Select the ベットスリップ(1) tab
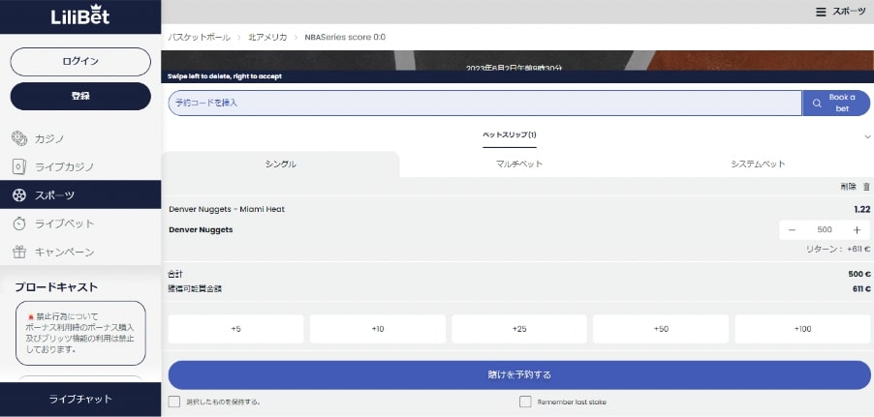 tap(510, 135)
